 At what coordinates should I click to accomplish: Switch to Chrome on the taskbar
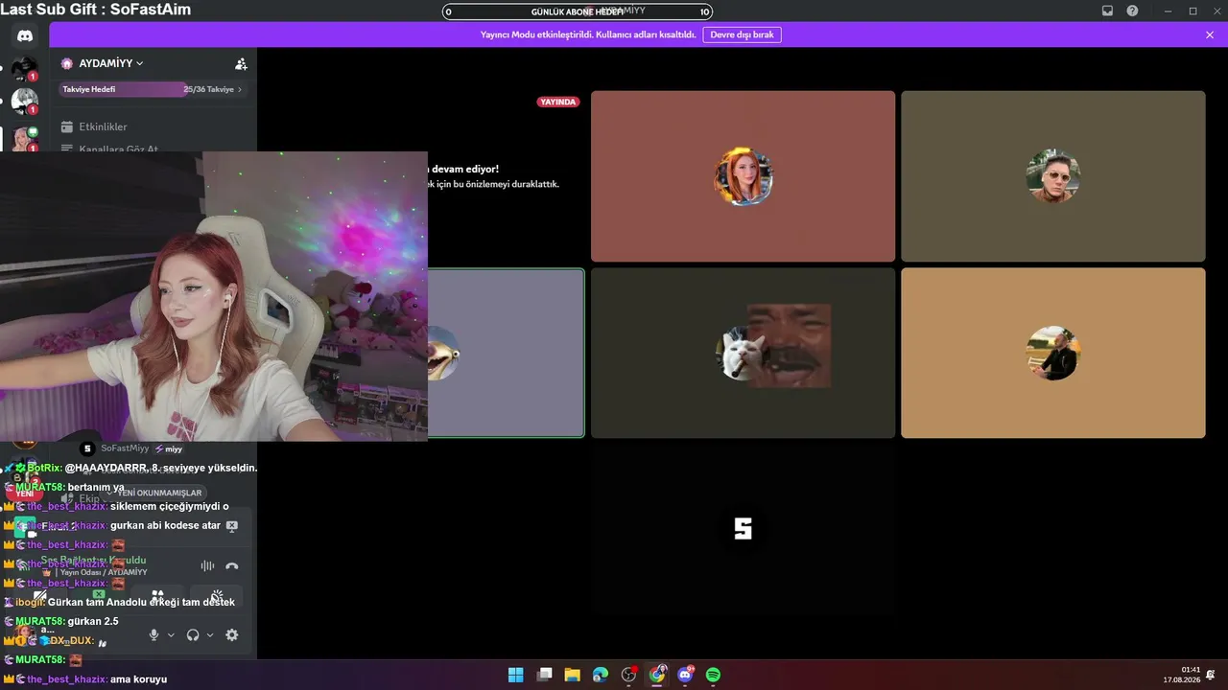coord(657,675)
